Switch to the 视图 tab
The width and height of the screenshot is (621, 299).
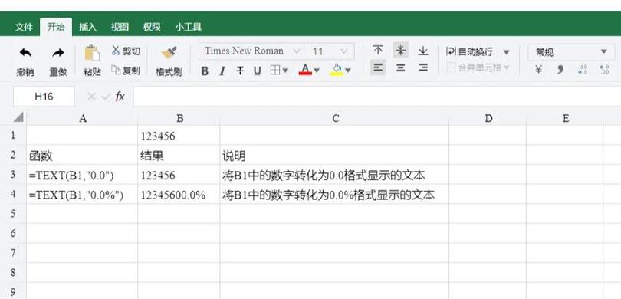(x=120, y=27)
